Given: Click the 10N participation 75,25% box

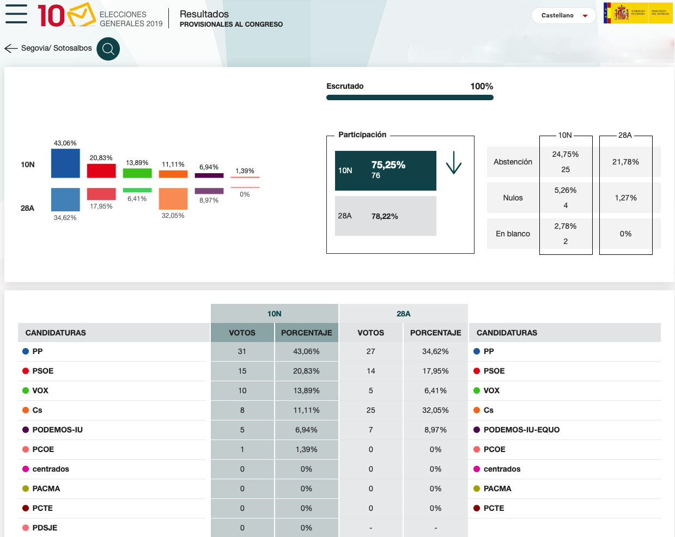Looking at the screenshot, I should point(386,170).
